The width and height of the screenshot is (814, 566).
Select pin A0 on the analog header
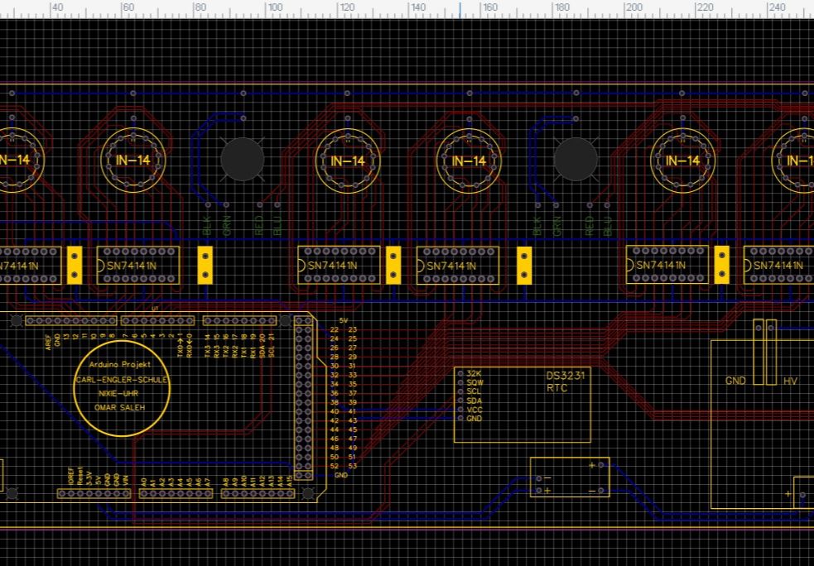click(145, 492)
